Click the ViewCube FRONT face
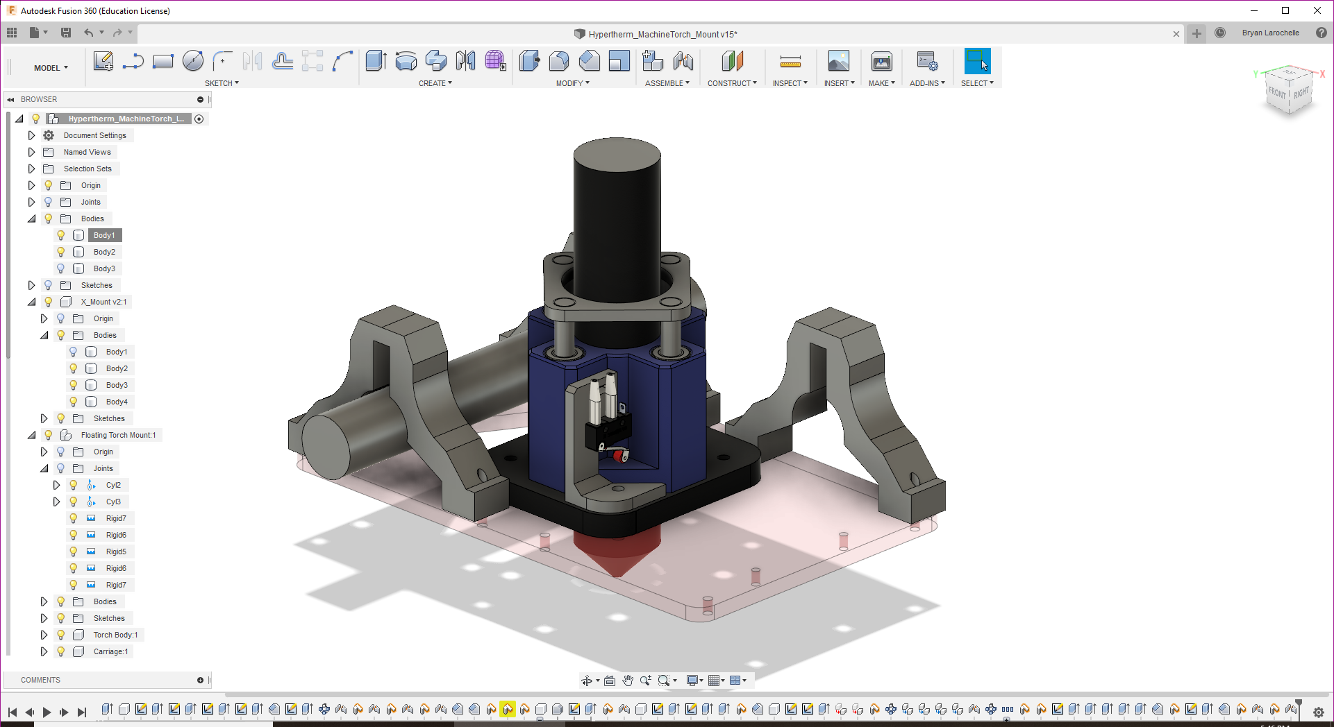 coord(1277,93)
